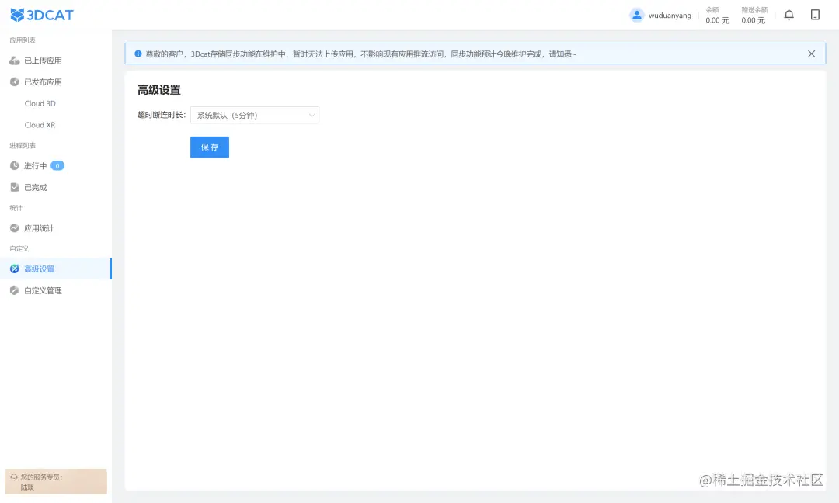
Task: Click the 应用列表 section label
Action: [23, 40]
